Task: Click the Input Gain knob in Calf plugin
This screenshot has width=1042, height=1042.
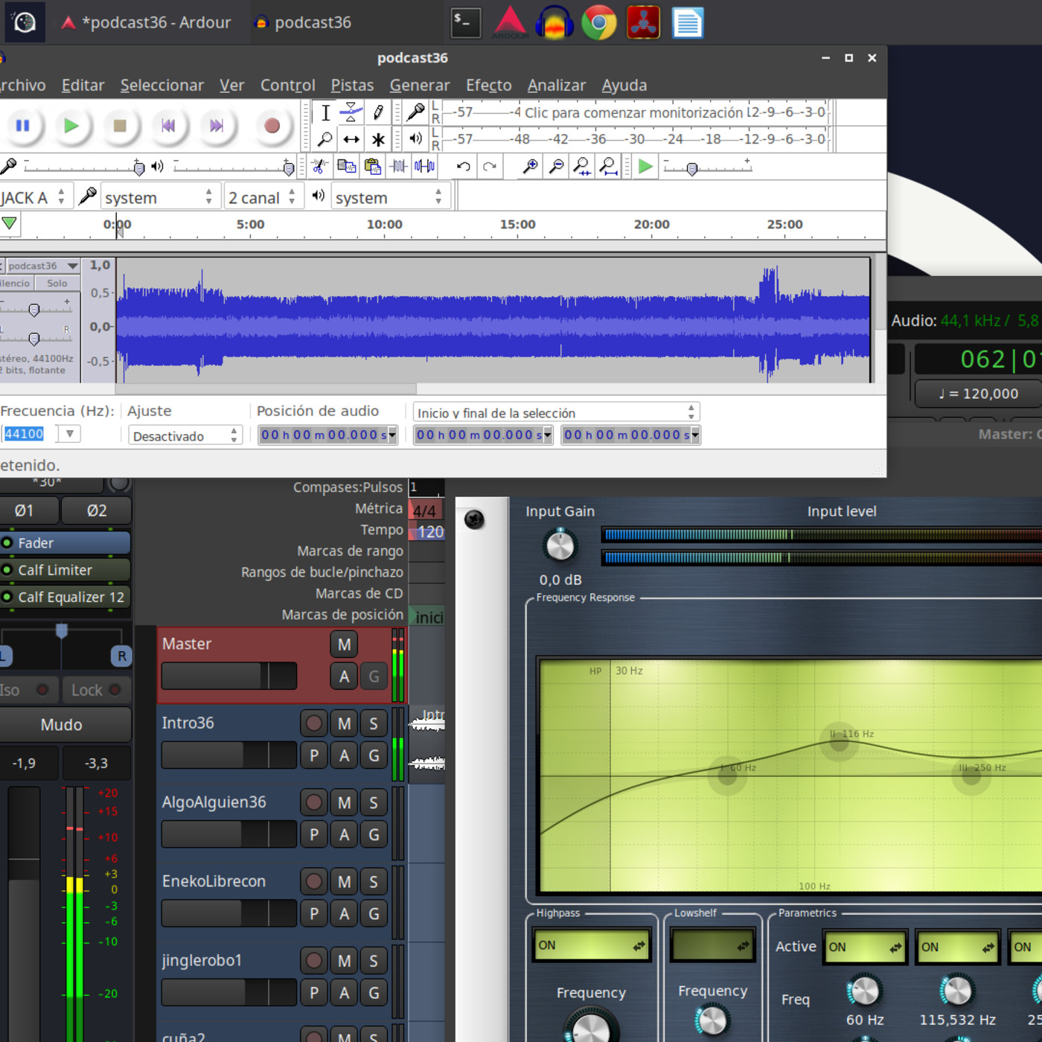Action: tap(559, 545)
